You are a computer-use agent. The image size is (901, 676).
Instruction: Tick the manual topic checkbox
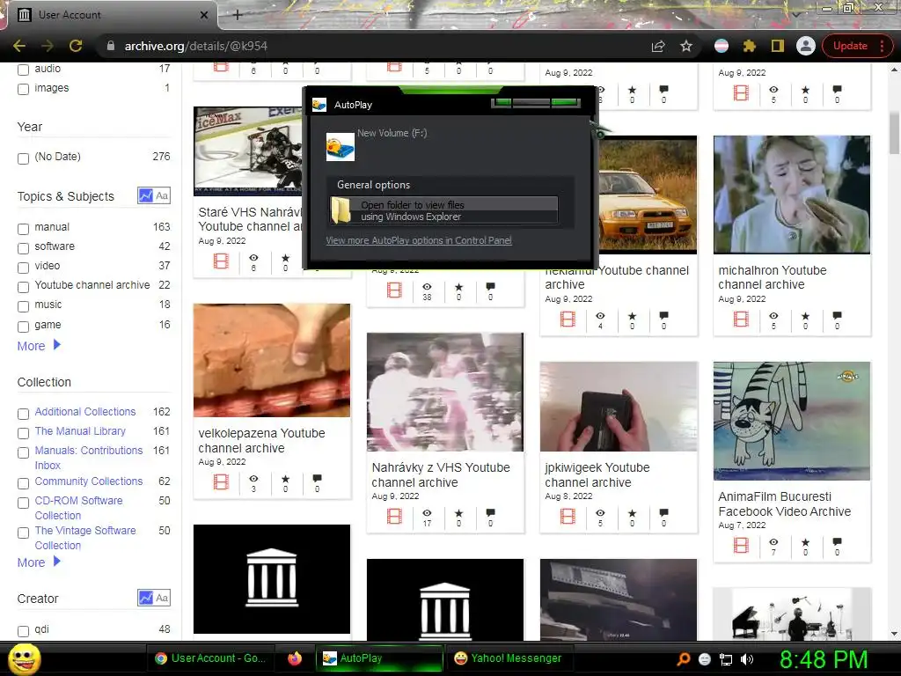23,229
